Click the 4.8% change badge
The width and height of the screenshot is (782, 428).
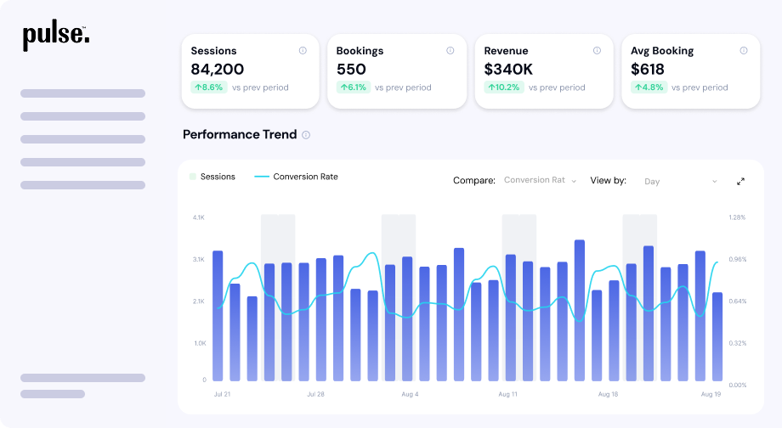click(649, 87)
